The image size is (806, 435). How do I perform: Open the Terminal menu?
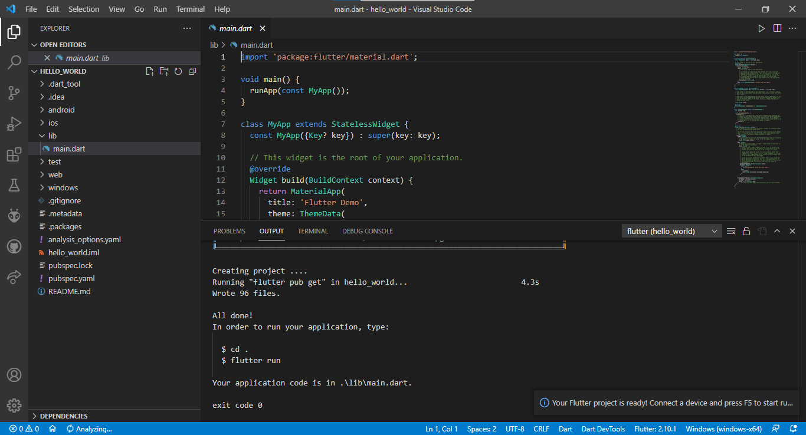pos(190,9)
